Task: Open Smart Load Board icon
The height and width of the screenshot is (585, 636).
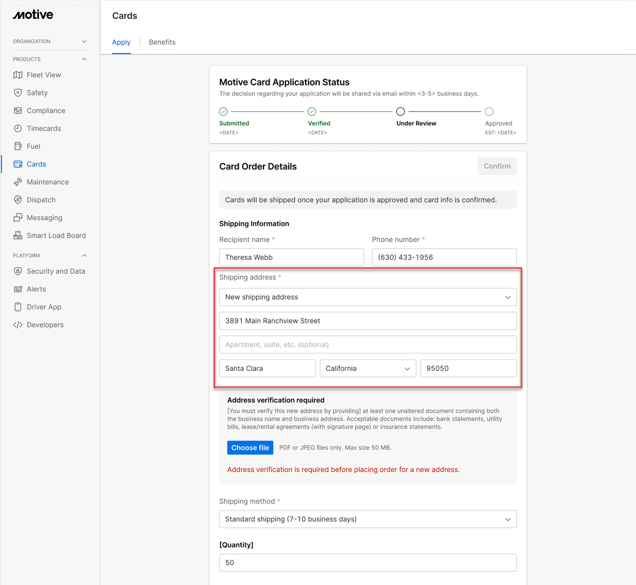Action: (x=18, y=236)
